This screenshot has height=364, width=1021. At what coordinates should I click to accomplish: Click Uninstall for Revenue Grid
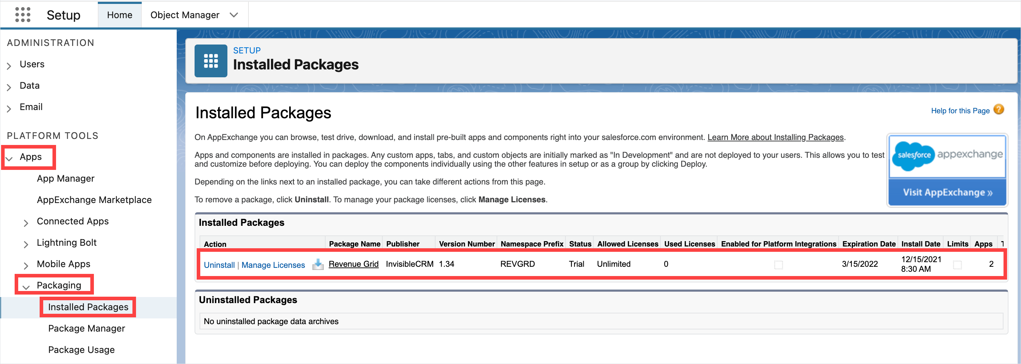coord(219,265)
